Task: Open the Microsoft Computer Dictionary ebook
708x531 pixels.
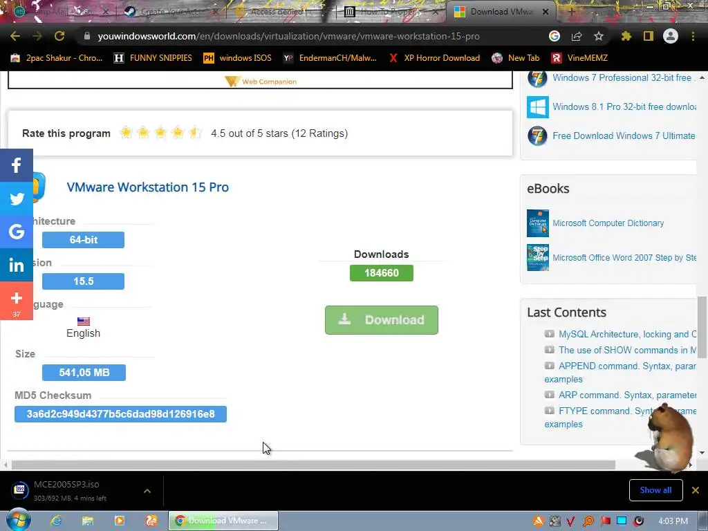Action: click(608, 223)
